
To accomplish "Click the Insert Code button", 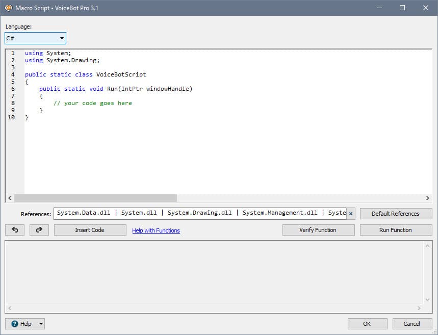I will click(x=90, y=230).
